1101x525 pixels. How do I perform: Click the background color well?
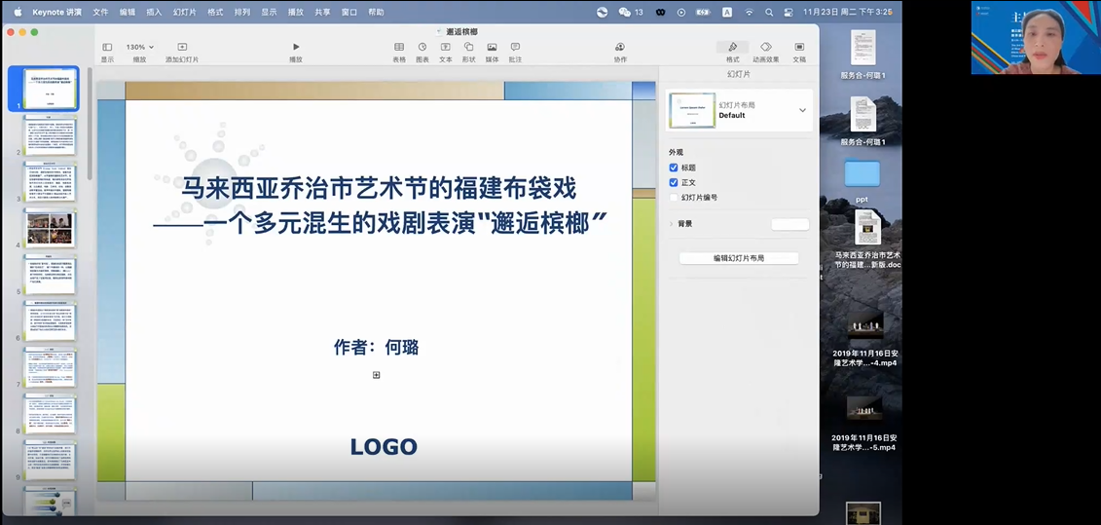(x=789, y=224)
